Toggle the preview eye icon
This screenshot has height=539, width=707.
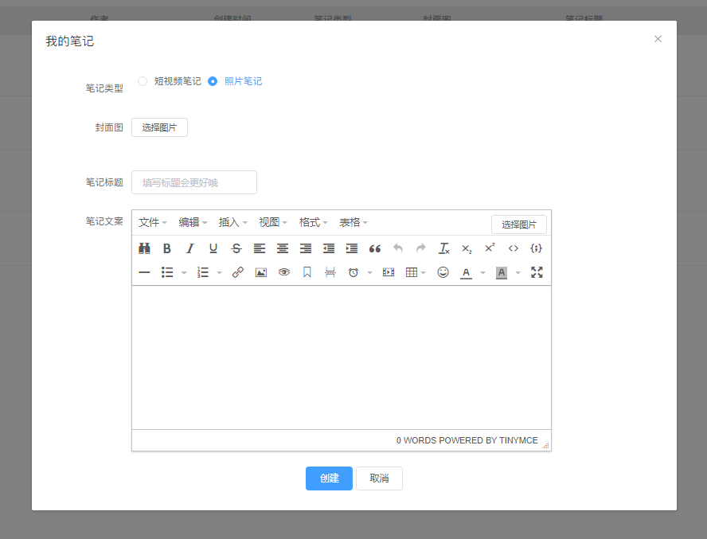tap(283, 272)
